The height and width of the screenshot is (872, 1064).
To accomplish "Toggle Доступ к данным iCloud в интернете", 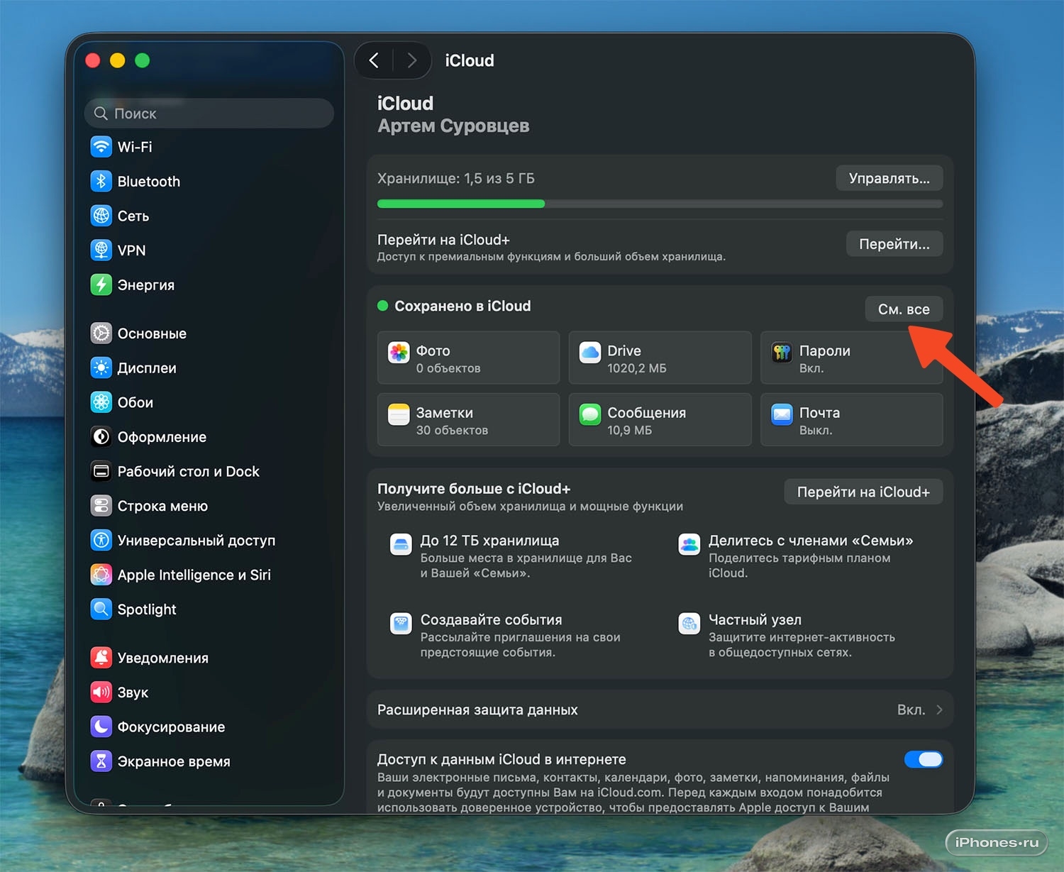I will click(x=923, y=760).
